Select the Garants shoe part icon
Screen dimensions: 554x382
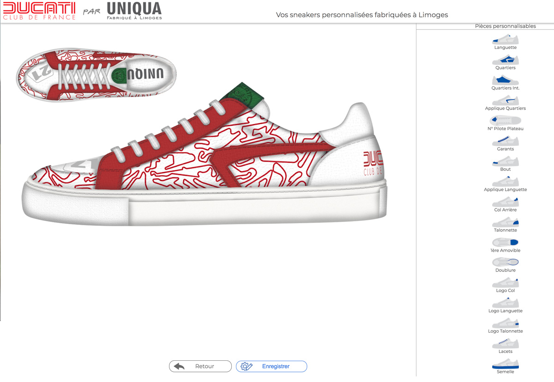tap(506, 141)
